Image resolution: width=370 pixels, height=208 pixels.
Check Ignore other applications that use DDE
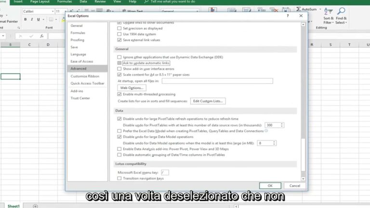click(x=119, y=57)
